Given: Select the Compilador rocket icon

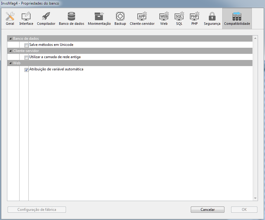Looking at the screenshot, I should coord(46,16).
